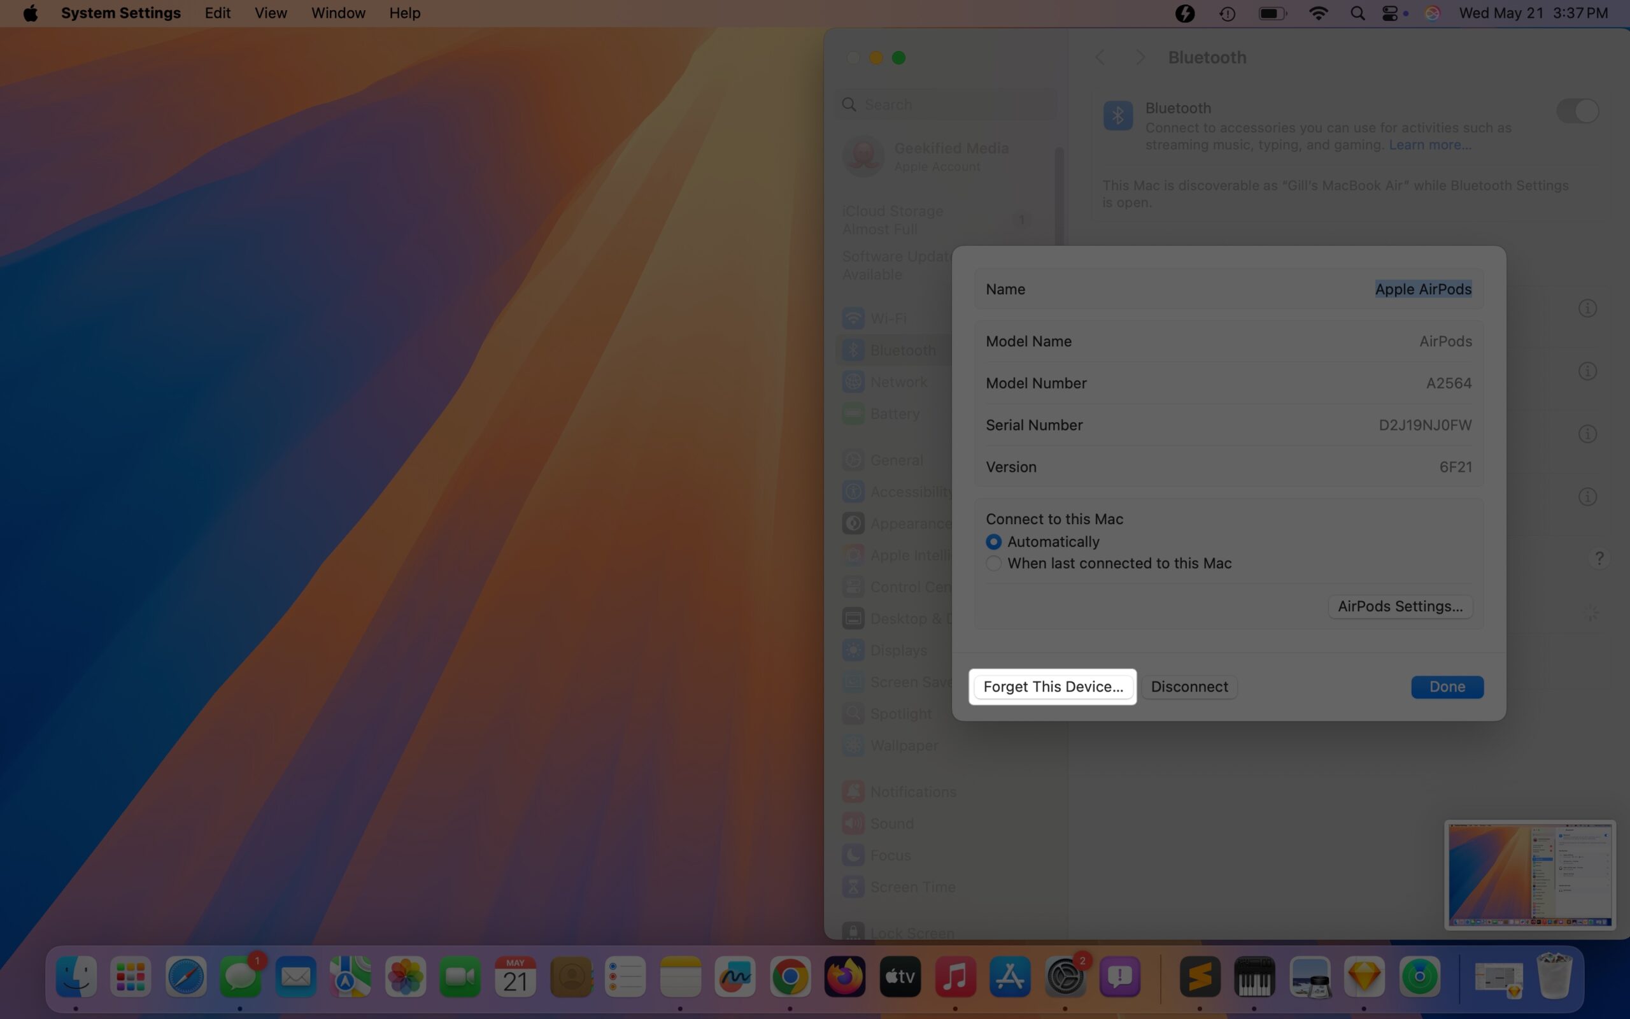The image size is (1630, 1019).
Task: Open the info disclosure for a paired device
Action: pyautogui.click(x=1587, y=308)
